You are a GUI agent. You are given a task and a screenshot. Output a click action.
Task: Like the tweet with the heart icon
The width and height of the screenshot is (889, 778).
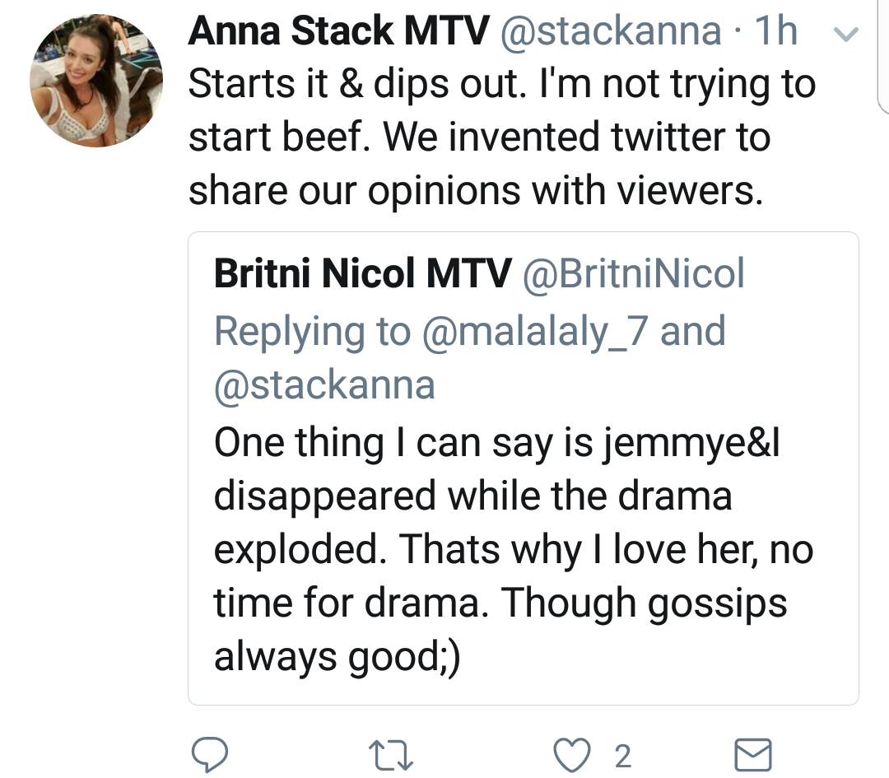(x=572, y=755)
